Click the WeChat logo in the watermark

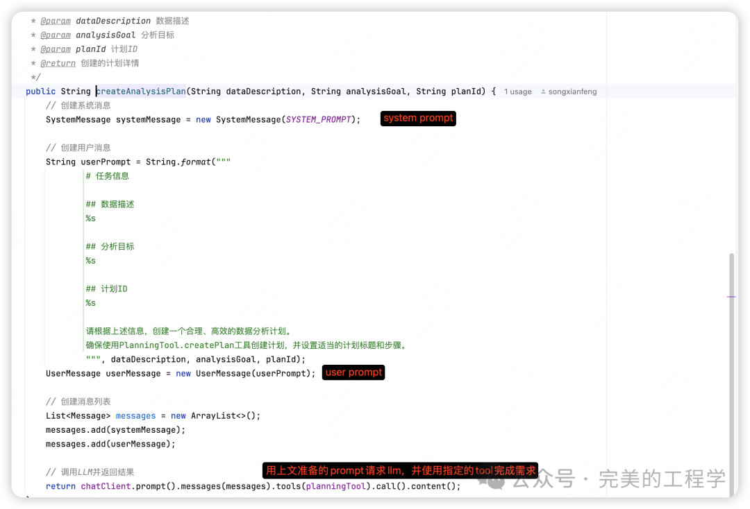496,479
